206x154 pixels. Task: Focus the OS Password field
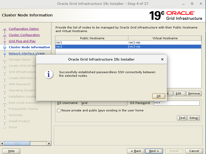click(x=176, y=103)
